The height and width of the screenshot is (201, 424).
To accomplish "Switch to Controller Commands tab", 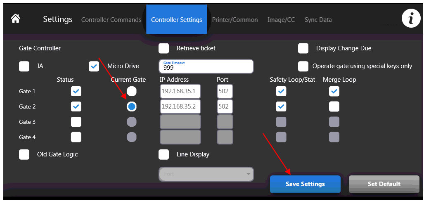I will point(111,20).
